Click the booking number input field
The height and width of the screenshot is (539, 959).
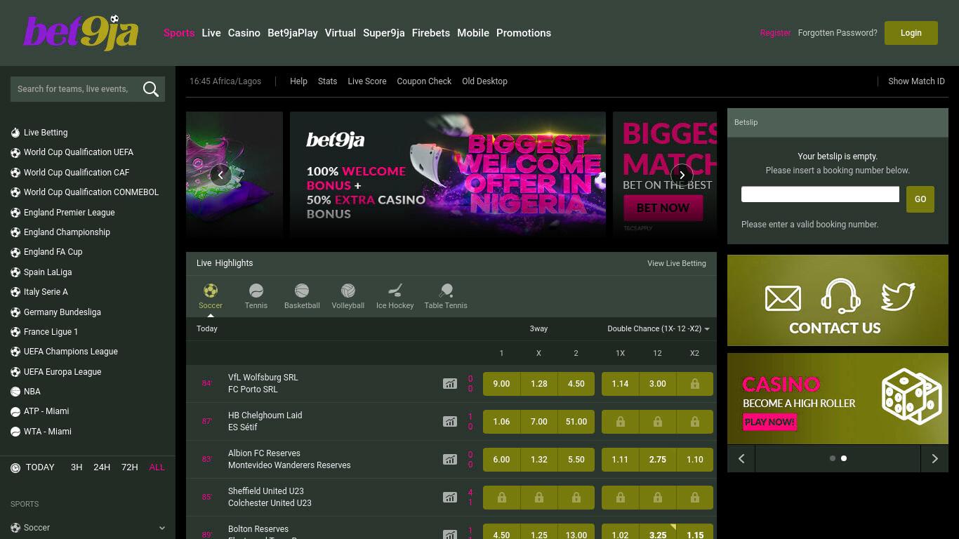[820, 194]
